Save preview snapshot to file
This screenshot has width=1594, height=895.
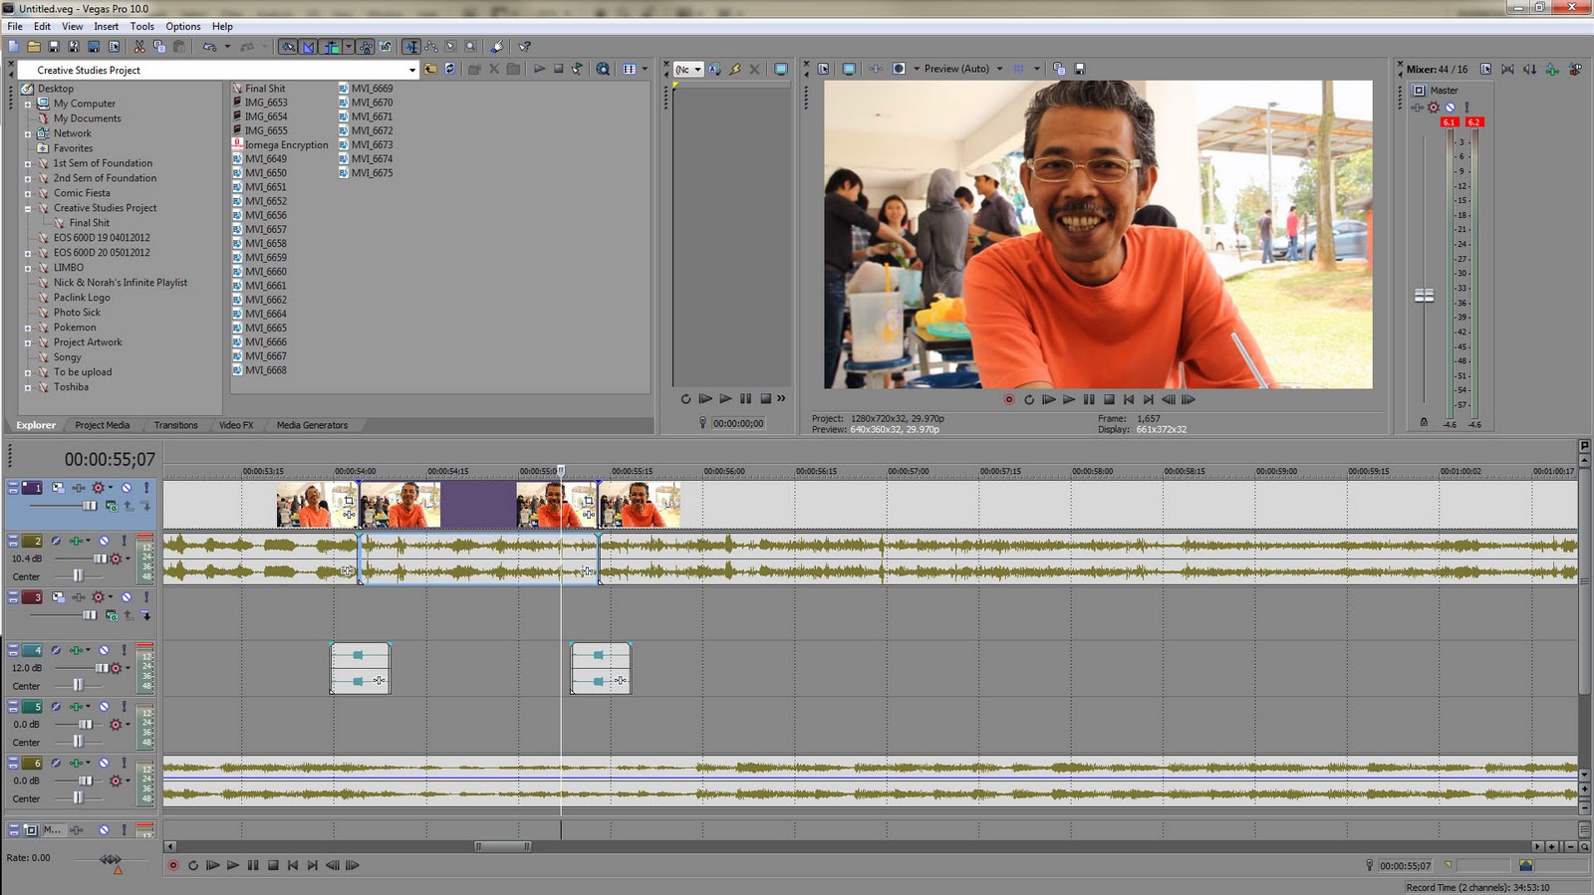pos(1079,69)
